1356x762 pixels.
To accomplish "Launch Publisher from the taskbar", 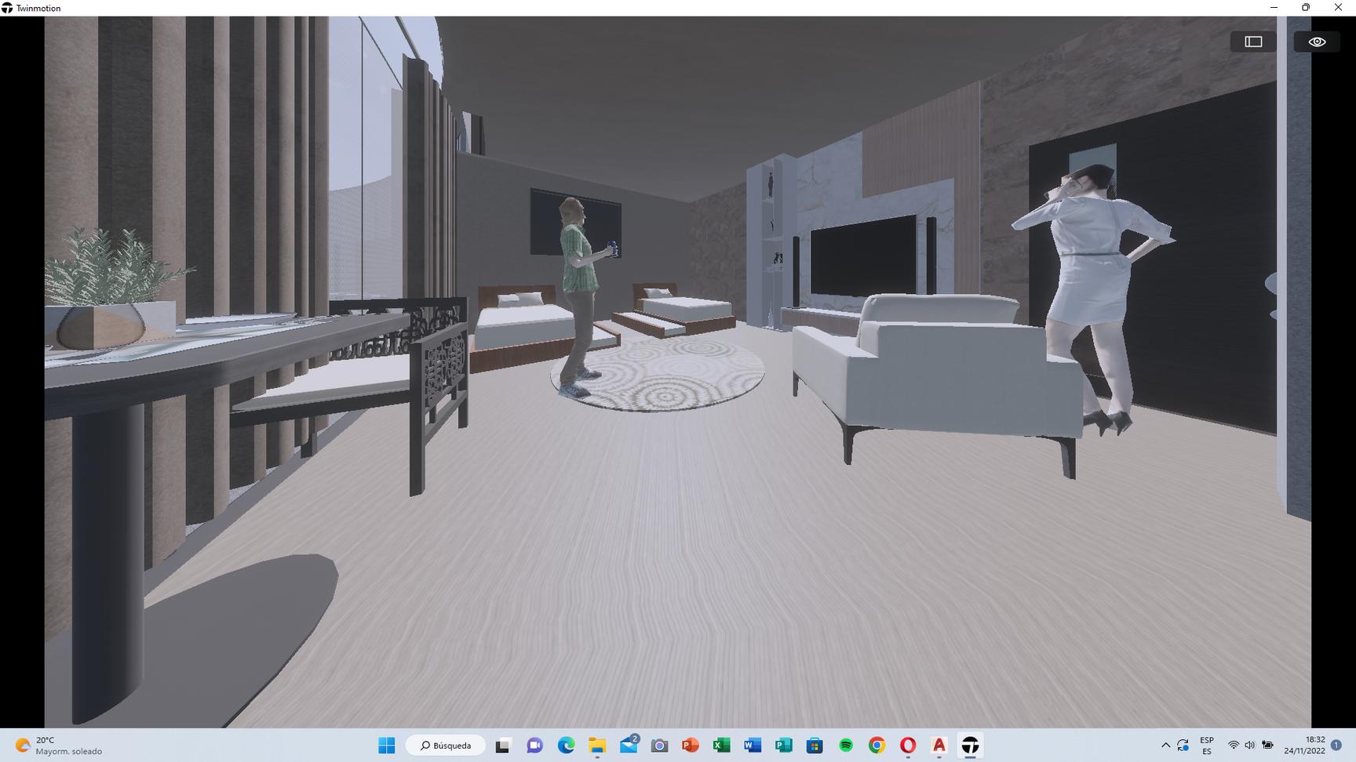I will (x=784, y=746).
